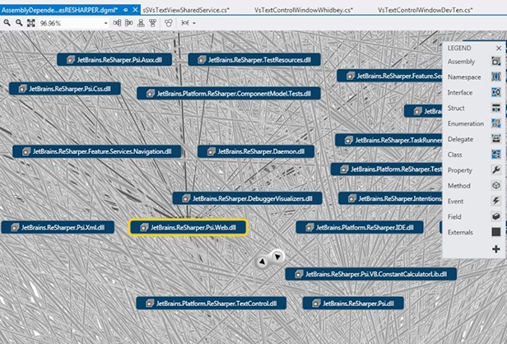Select node JetBrains.ReSharper.Psi.Xml.dll
The height and width of the screenshot is (344, 507).
tap(58, 227)
